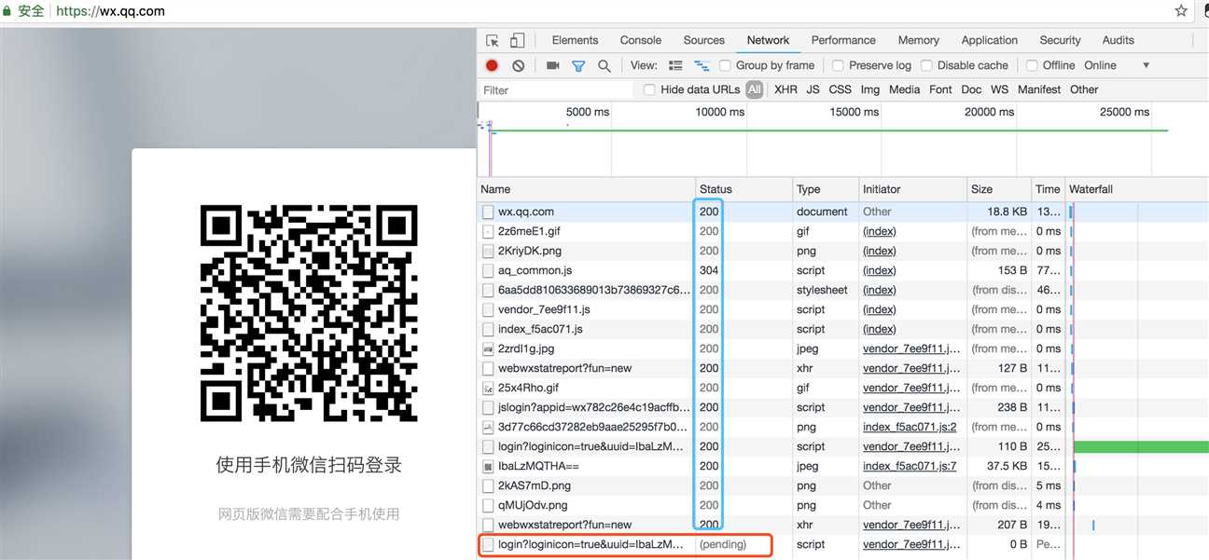Open the Application tab
This screenshot has height=560, width=1209.
coord(990,40)
